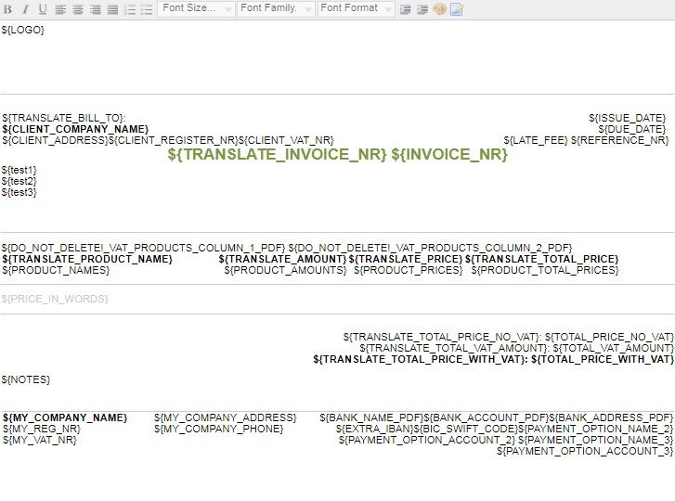
Task: Justify text alignment
Action: tap(112, 9)
